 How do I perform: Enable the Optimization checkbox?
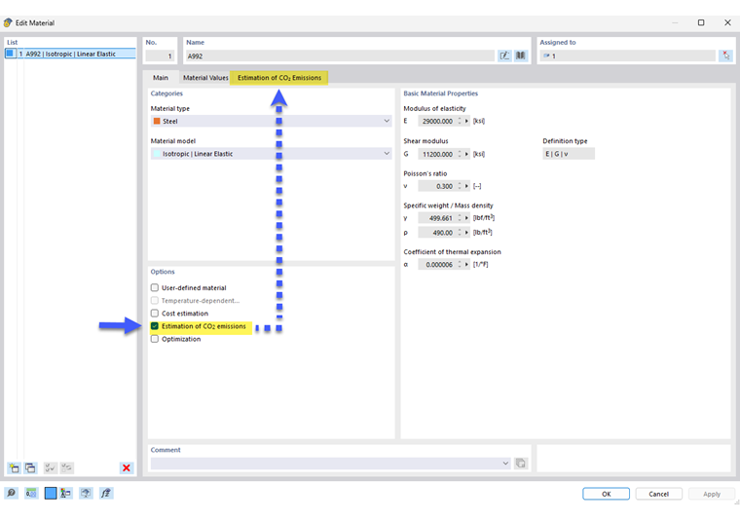pos(154,339)
